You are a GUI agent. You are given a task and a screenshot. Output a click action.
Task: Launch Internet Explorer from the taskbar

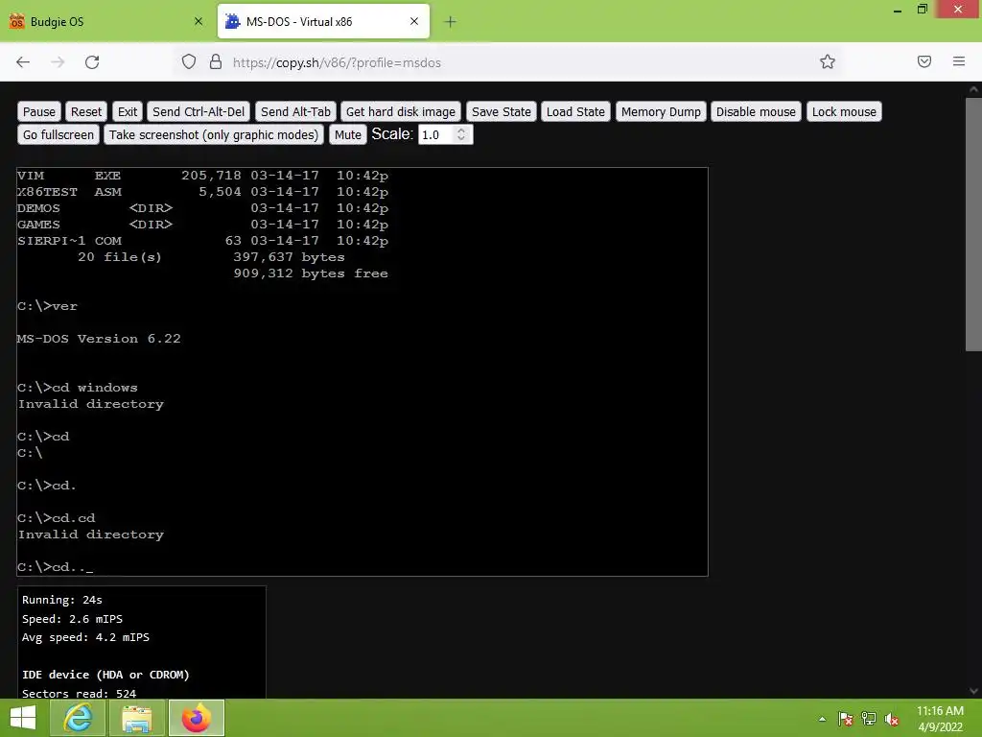[x=78, y=718]
